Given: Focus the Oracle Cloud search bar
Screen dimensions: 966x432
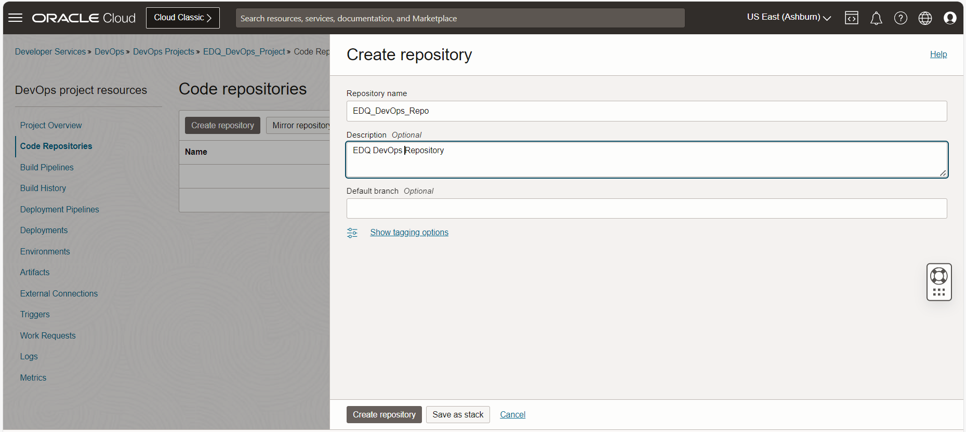Looking at the screenshot, I should pyautogui.click(x=460, y=18).
